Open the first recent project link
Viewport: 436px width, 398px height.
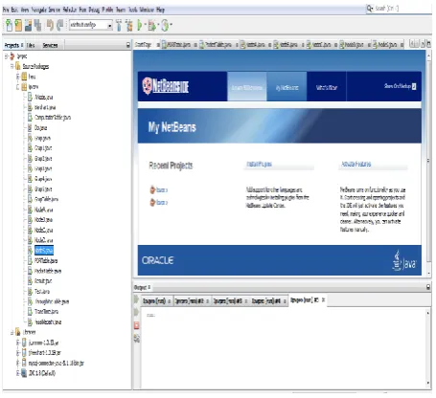click(162, 189)
